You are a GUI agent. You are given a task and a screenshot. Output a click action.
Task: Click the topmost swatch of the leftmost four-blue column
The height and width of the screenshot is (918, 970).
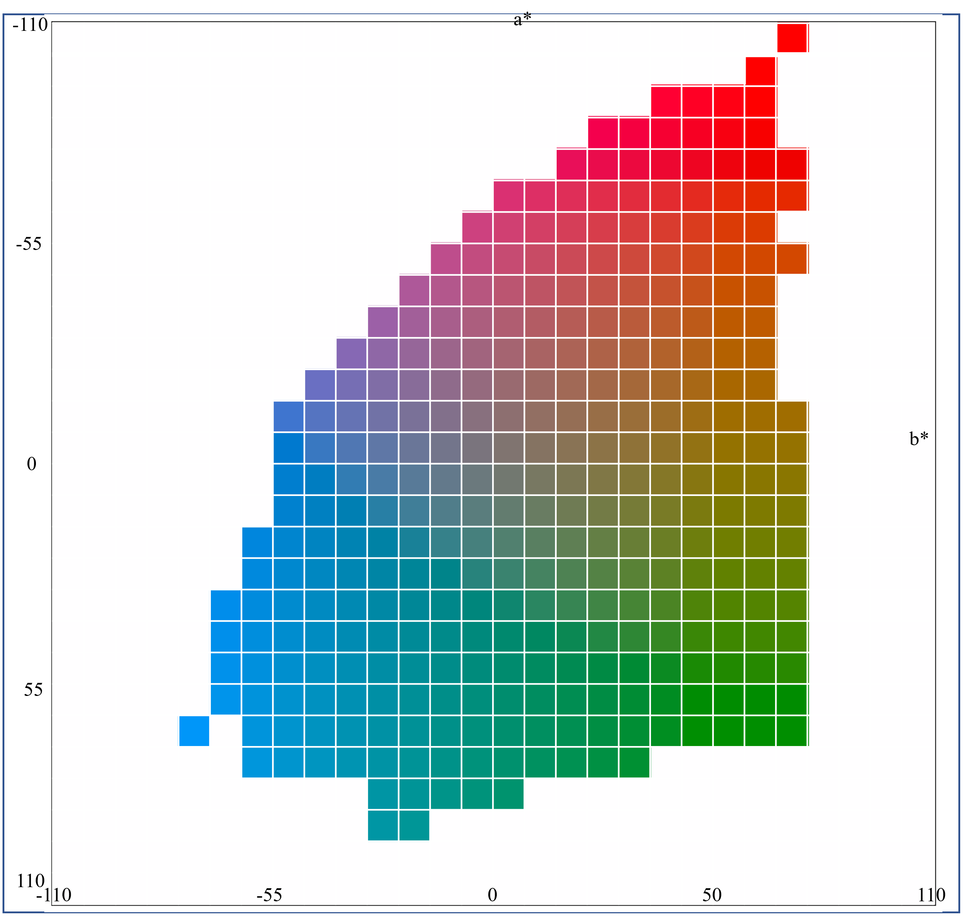click(x=226, y=605)
